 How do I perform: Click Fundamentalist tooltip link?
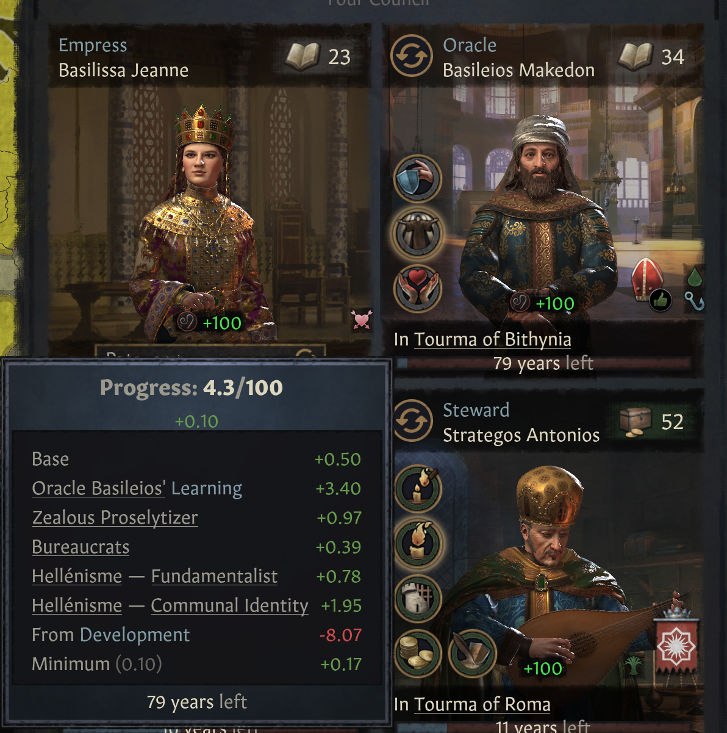tap(214, 576)
